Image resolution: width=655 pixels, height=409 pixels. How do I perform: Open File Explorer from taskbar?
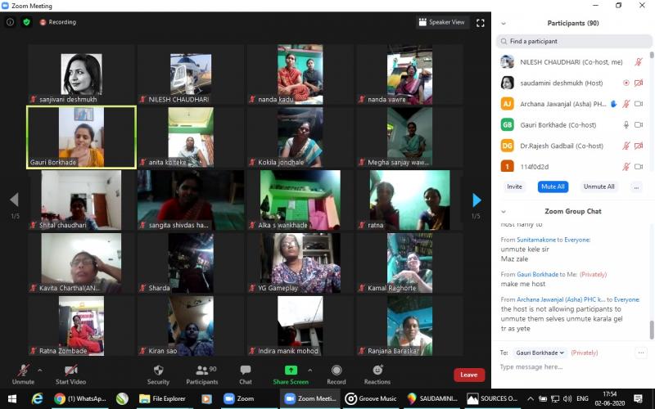[x=162, y=399]
